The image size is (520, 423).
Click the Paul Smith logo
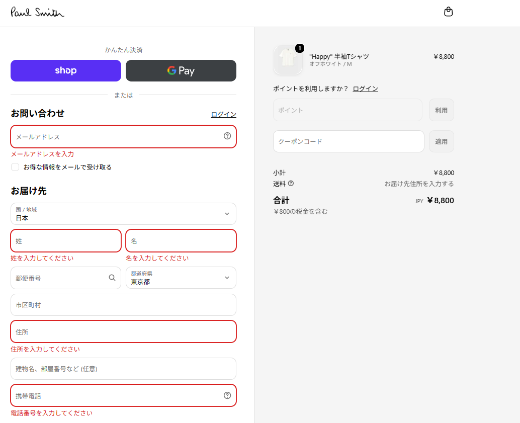pyautogui.click(x=38, y=12)
